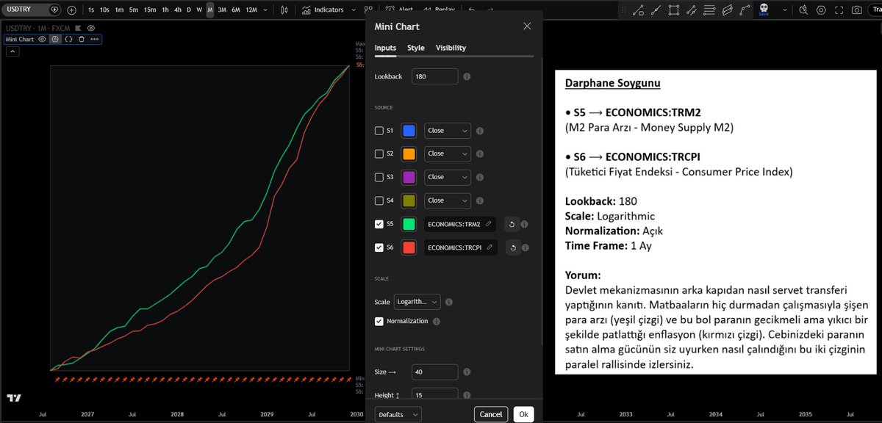Take a snapshot with the camera icon
The image size is (882, 423).
pyautogui.click(x=856, y=10)
